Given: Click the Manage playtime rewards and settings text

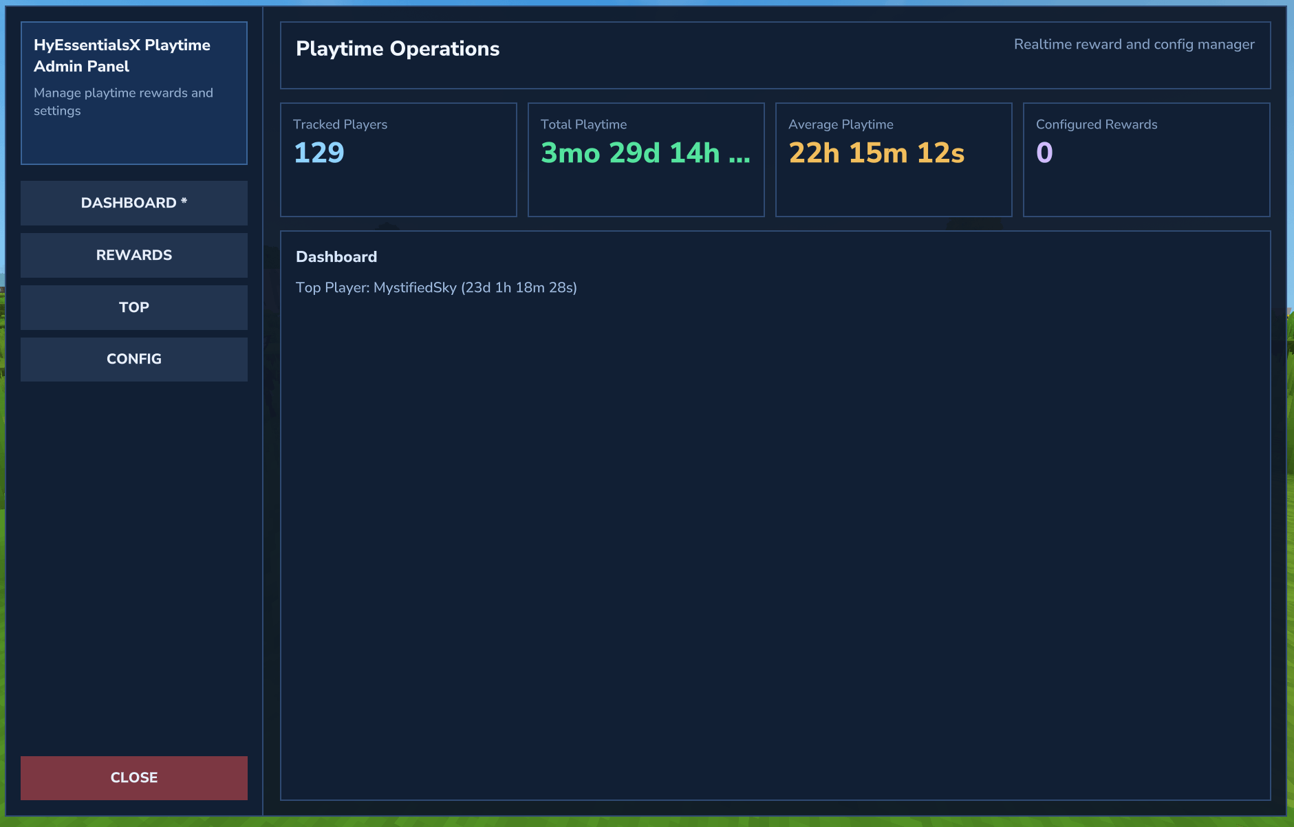Looking at the screenshot, I should click(123, 102).
